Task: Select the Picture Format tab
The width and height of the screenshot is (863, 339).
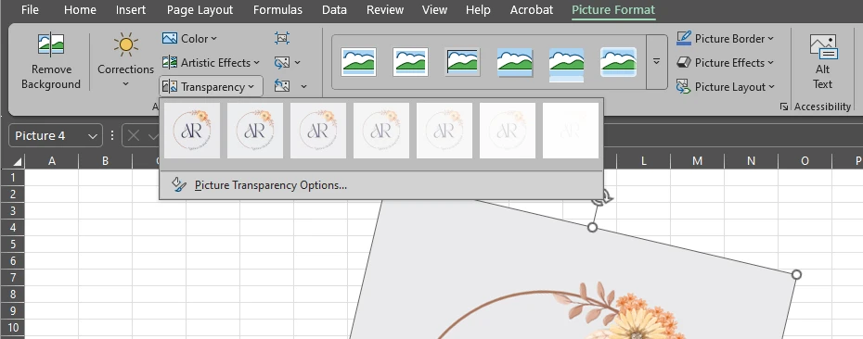Action: tap(613, 10)
